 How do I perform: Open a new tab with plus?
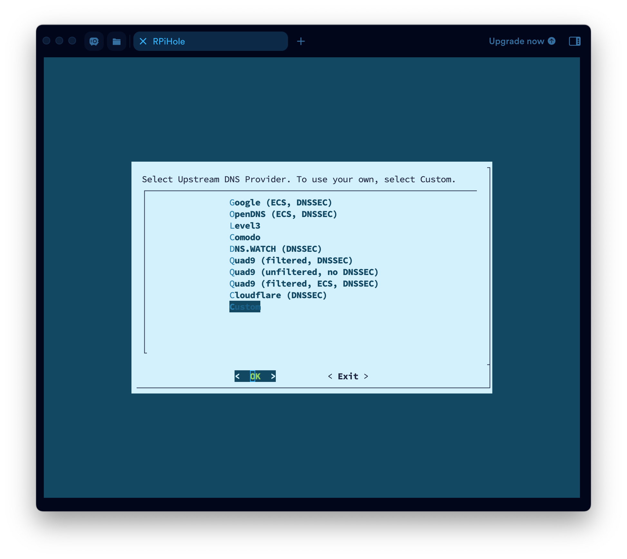301,41
